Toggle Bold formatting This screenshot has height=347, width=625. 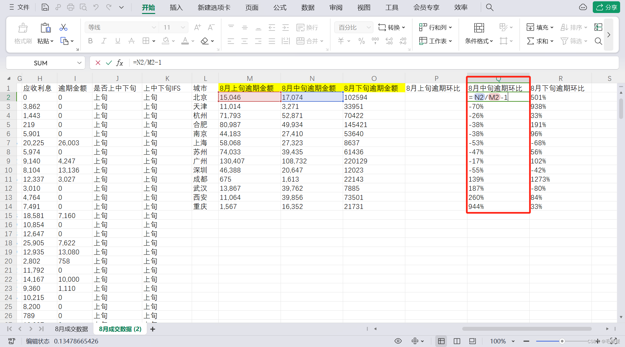click(x=90, y=41)
